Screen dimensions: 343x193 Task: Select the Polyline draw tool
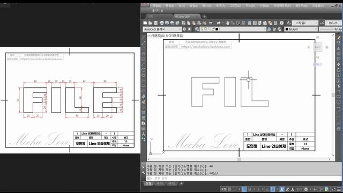click(x=144, y=48)
